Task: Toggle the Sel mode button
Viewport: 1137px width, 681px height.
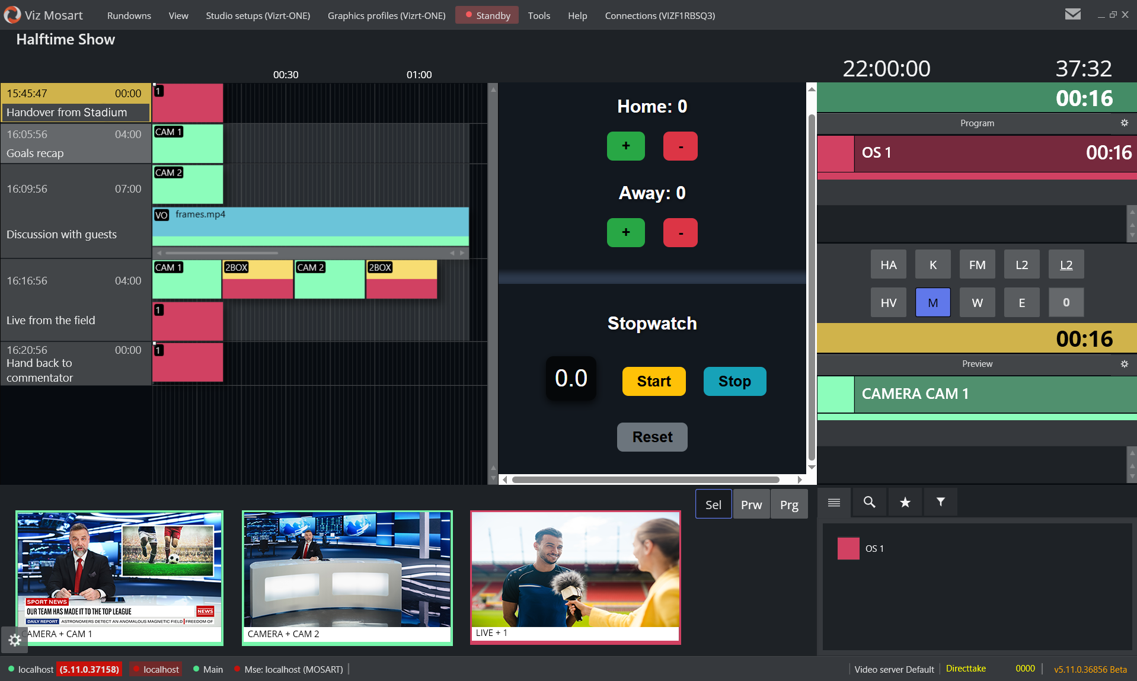Action: [x=713, y=504]
